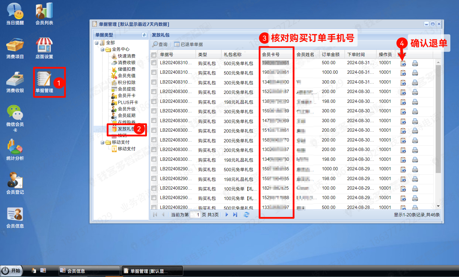Sort by the 会员卡号 column header
This screenshot has width=459, height=277.
click(277, 54)
